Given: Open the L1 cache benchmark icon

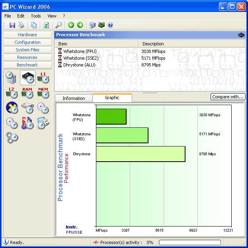Looking at the screenshot, I should 43,77.
